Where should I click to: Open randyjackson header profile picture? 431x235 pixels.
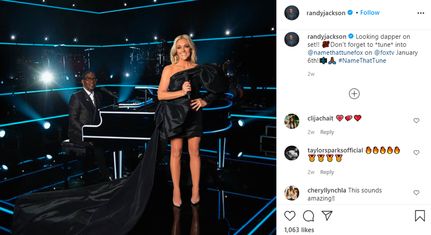pyautogui.click(x=291, y=13)
